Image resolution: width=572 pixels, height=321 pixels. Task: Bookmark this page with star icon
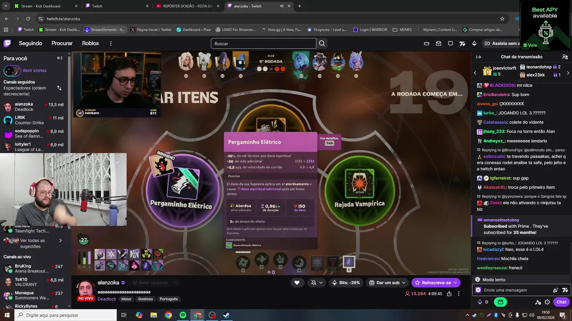tap(502, 19)
